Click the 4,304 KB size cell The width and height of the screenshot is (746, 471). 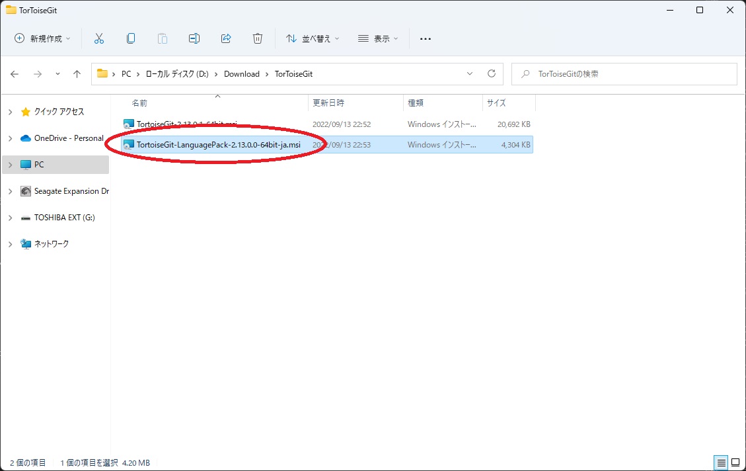click(x=516, y=145)
